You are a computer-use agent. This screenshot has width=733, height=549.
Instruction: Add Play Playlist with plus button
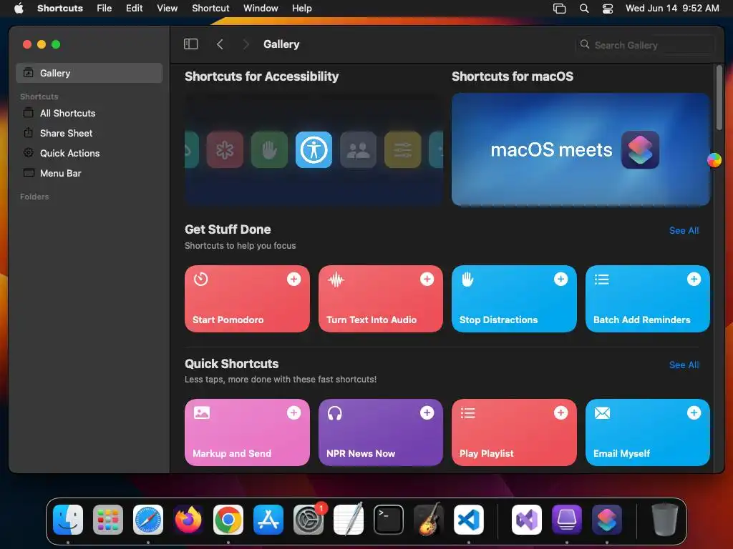[x=560, y=412]
